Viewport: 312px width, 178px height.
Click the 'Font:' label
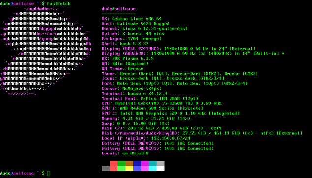click(x=108, y=83)
